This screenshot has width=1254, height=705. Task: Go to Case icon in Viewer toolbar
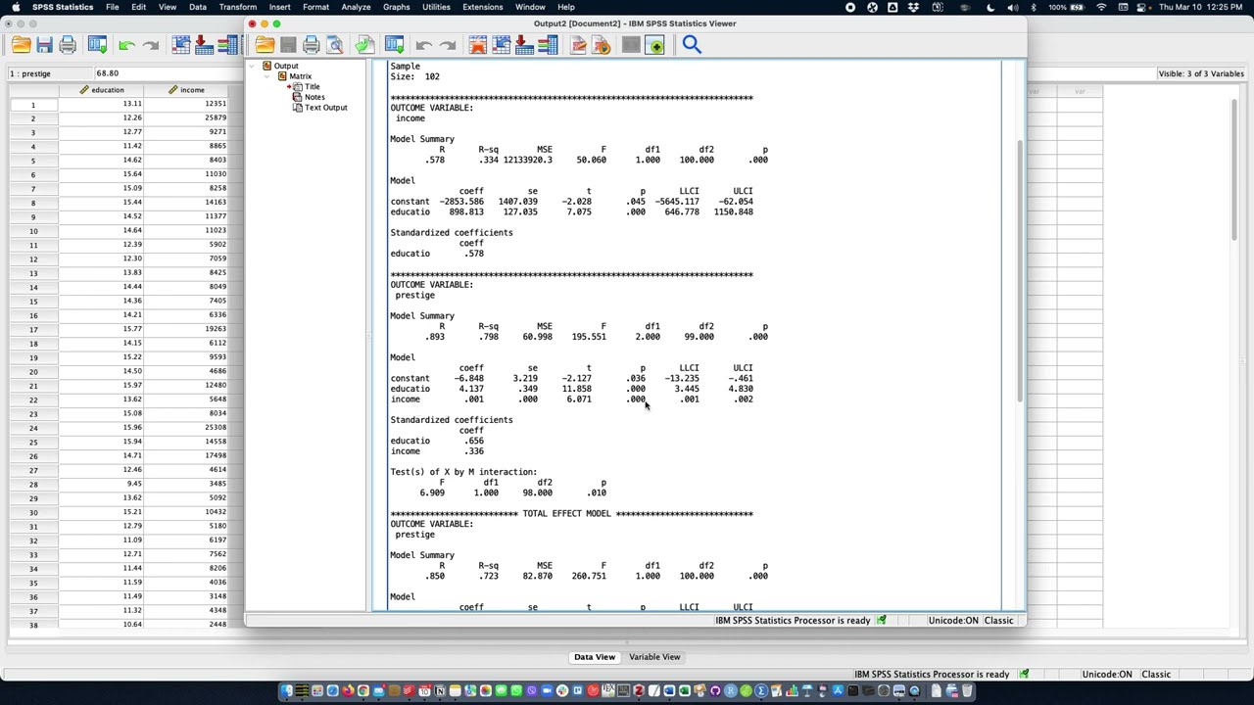pos(502,45)
